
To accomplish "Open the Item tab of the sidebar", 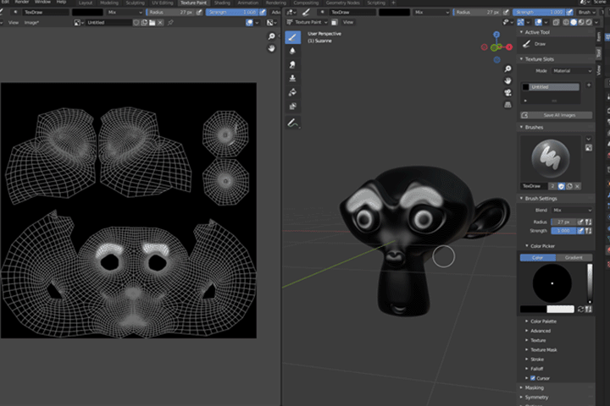I will [x=599, y=37].
